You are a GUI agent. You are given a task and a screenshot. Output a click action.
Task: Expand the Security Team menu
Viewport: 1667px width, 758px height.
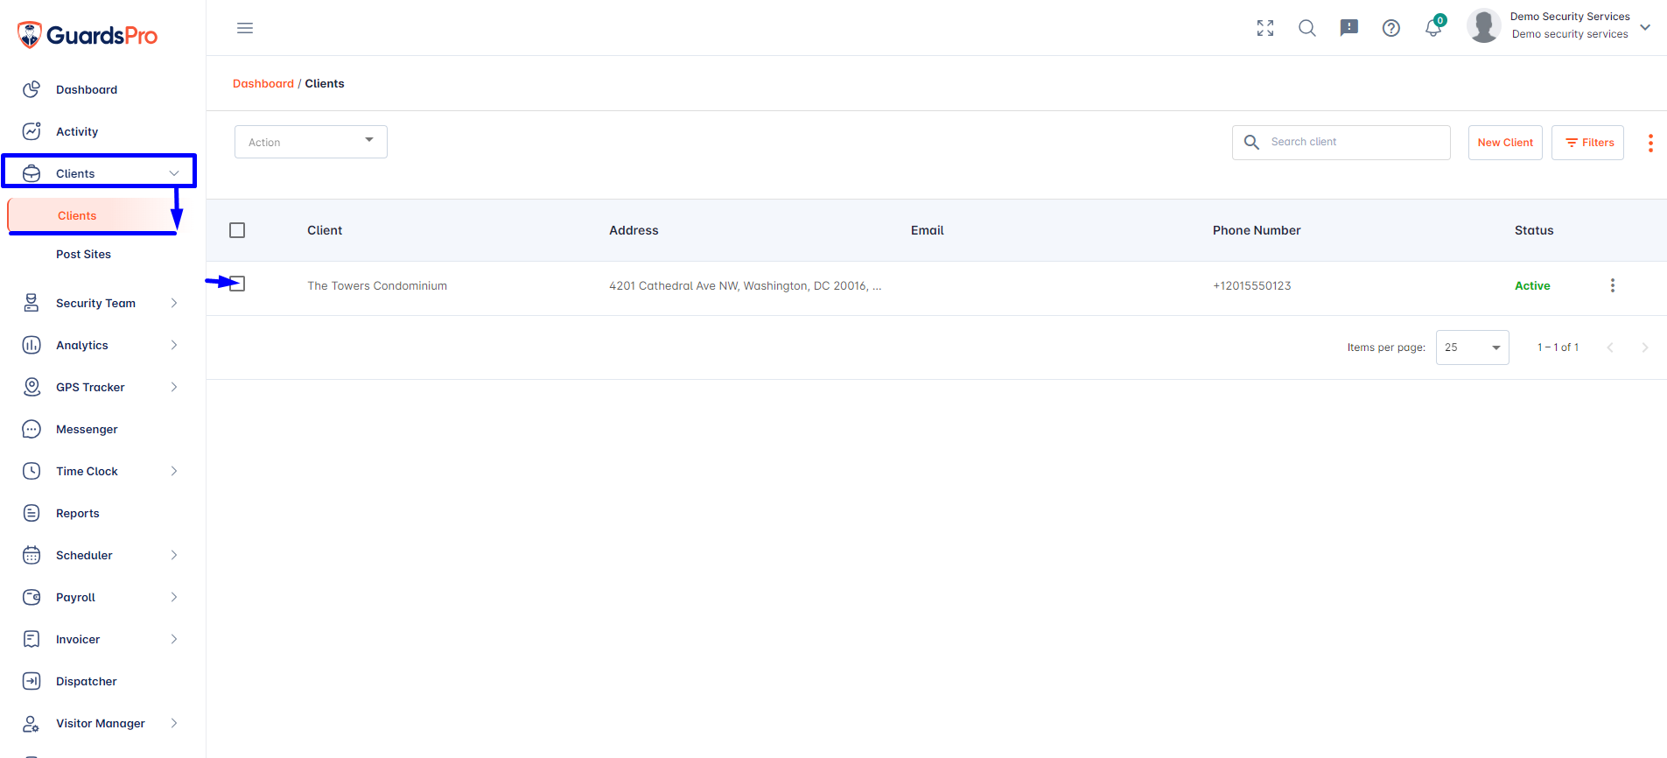[x=101, y=303]
